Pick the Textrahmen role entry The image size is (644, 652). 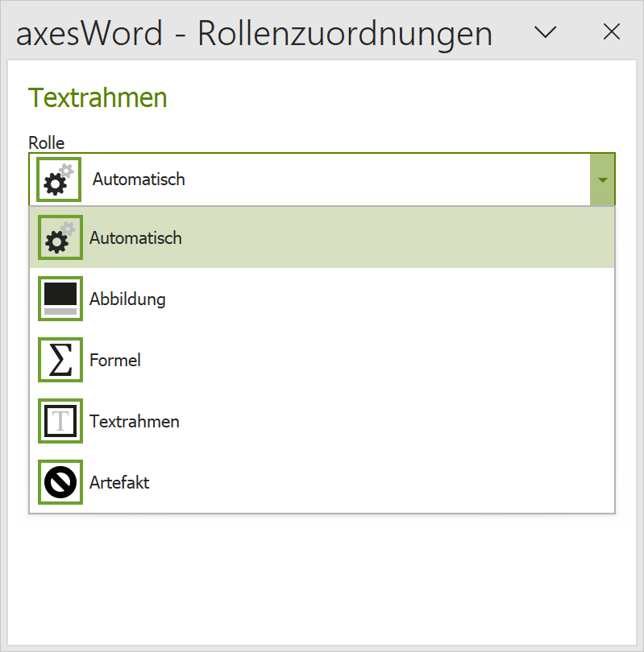click(x=322, y=421)
